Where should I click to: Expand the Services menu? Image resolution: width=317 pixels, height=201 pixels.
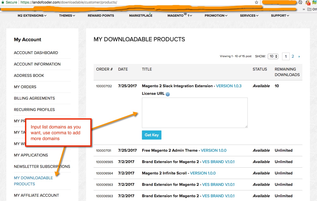pyautogui.click(x=249, y=15)
